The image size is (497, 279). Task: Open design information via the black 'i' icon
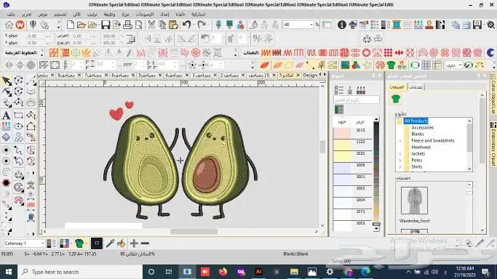point(342,25)
